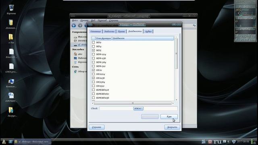
Task: Open the shield security tray icon
Action: click(x=234, y=141)
